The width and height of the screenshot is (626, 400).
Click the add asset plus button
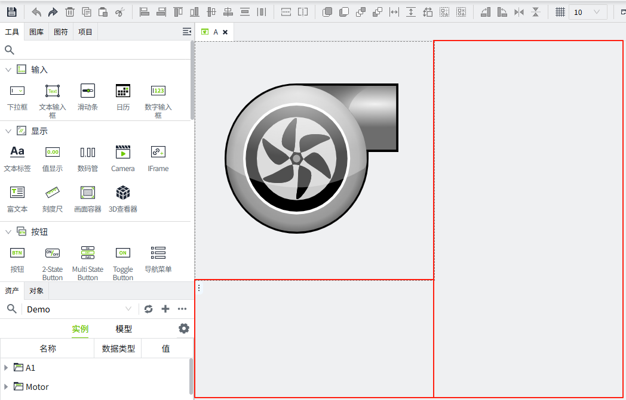[x=165, y=309]
